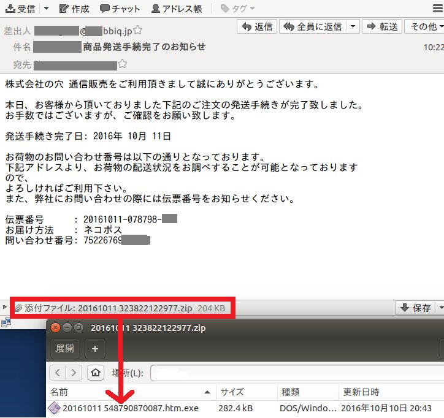Click the 全員に返信 (Reply All) button

pos(313,26)
